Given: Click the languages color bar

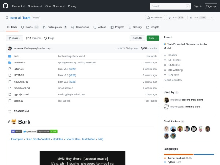Looking at the screenshot, I should click(189, 154).
